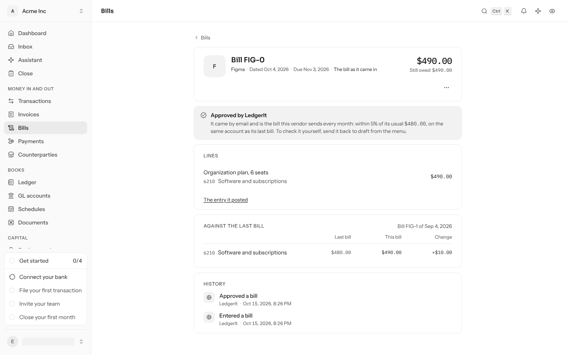Collapse the Get started checklist

(x=45, y=261)
